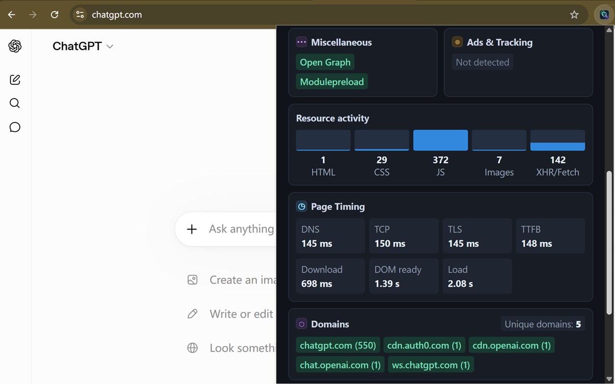Click the Domains heading text
Viewport: 615px width, 384px height.
(x=330, y=324)
